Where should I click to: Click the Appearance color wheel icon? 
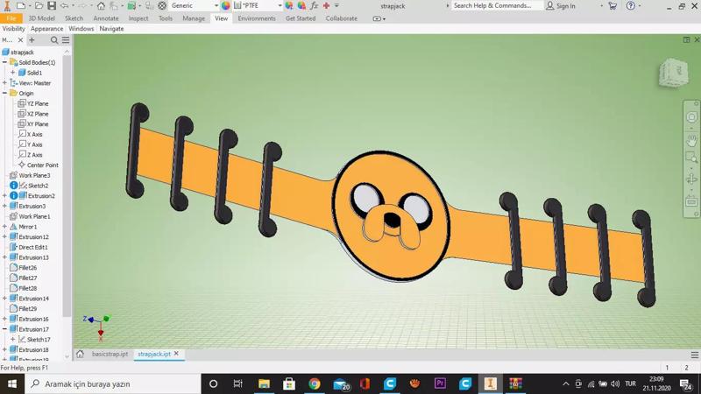click(x=226, y=6)
